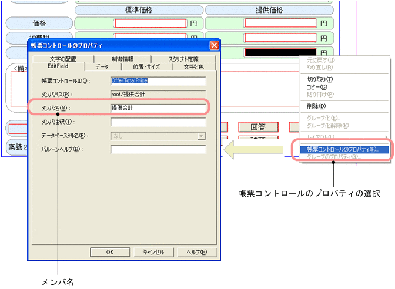Click the 標準価格 price input field in 価格 row
Image resolution: width=395 pixels, height=289 pixels.
click(x=150, y=23)
